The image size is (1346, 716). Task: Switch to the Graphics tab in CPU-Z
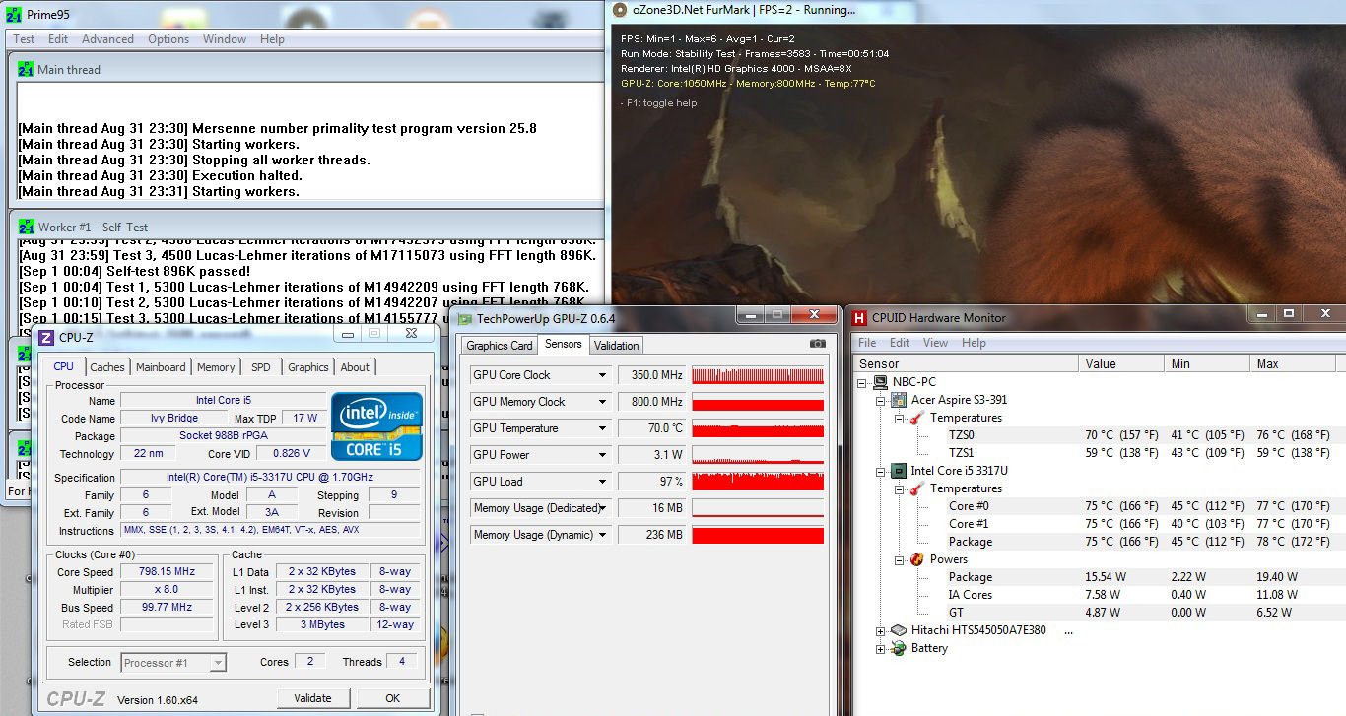point(308,367)
